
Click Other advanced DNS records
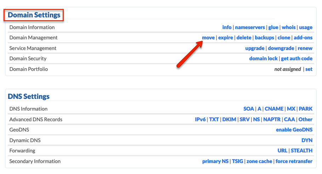305,119
